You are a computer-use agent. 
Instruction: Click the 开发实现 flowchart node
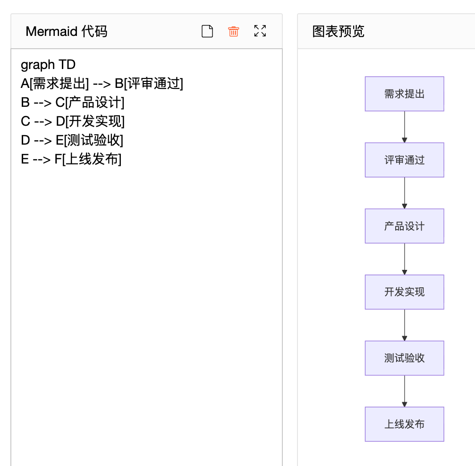(404, 292)
